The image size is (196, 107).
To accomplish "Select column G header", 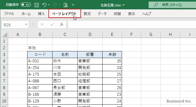I will coord(151,35).
